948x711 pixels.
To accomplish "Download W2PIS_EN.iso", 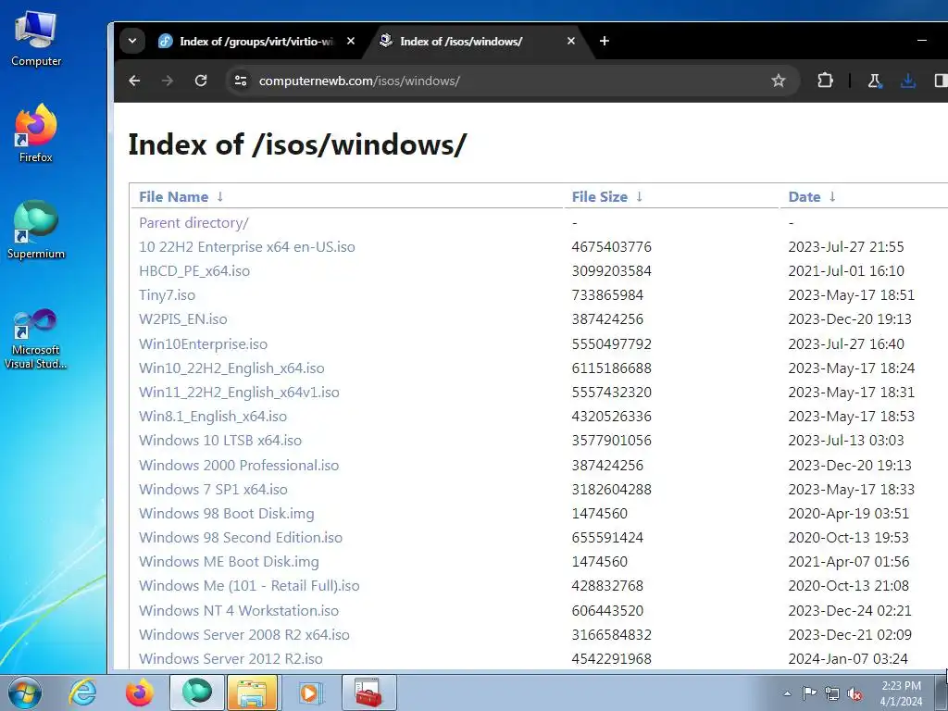I will [x=183, y=319].
